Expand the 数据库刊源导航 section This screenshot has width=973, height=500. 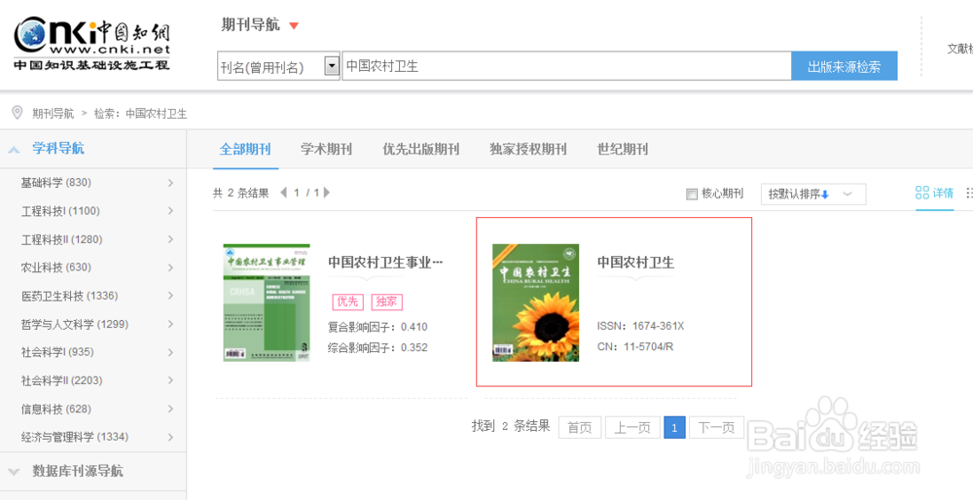pyautogui.click(x=14, y=472)
